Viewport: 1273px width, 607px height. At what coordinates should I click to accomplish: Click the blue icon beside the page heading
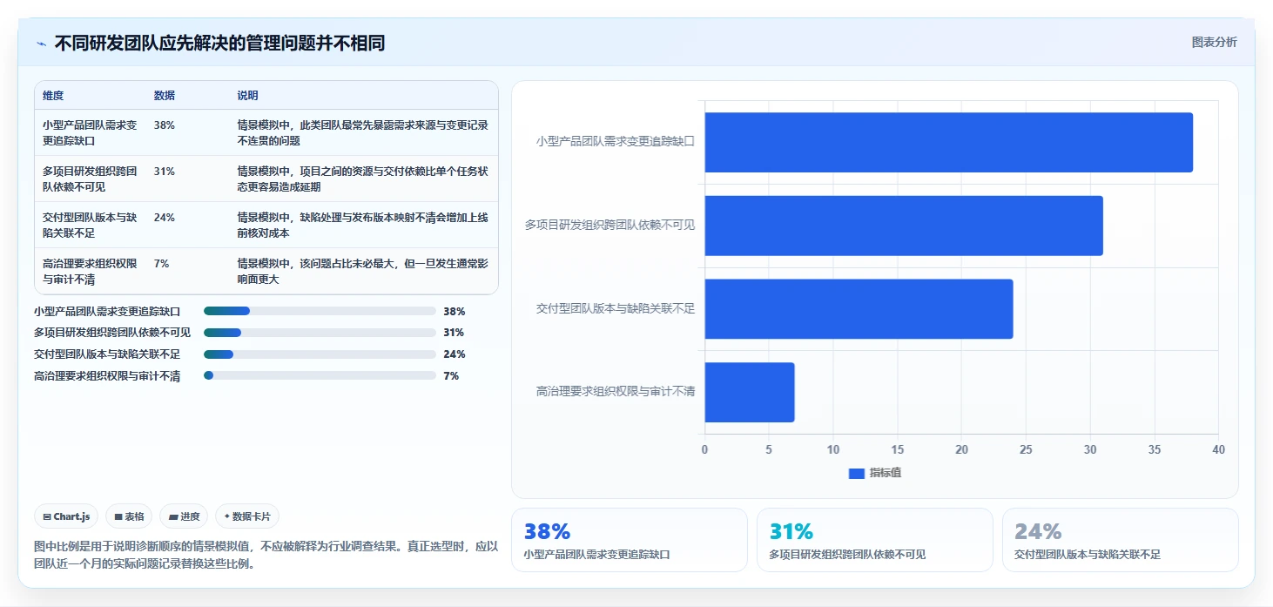(x=41, y=44)
